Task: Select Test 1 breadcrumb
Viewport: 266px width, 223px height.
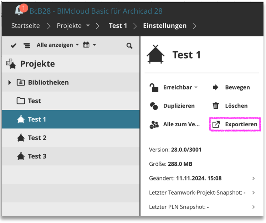Action: [118, 26]
